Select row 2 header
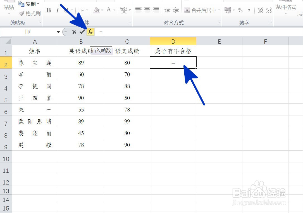The width and height of the screenshot is (303, 213). [6, 63]
